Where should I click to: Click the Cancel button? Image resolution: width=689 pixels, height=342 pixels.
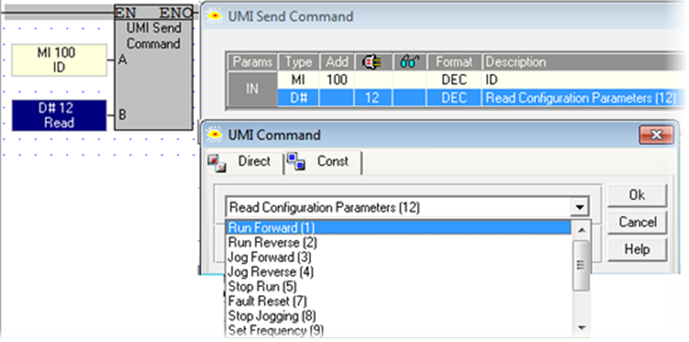coord(637,222)
